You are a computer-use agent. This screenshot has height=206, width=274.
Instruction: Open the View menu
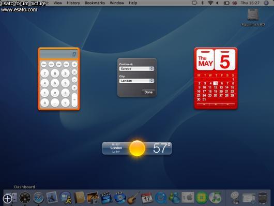point(58,3)
